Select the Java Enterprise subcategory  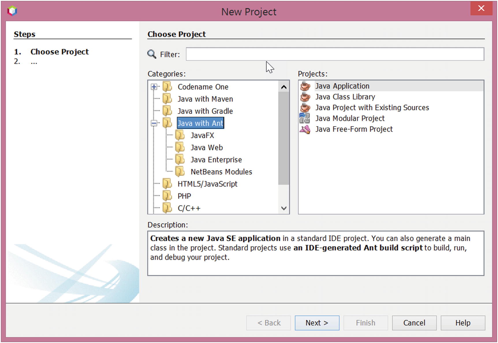[216, 159]
